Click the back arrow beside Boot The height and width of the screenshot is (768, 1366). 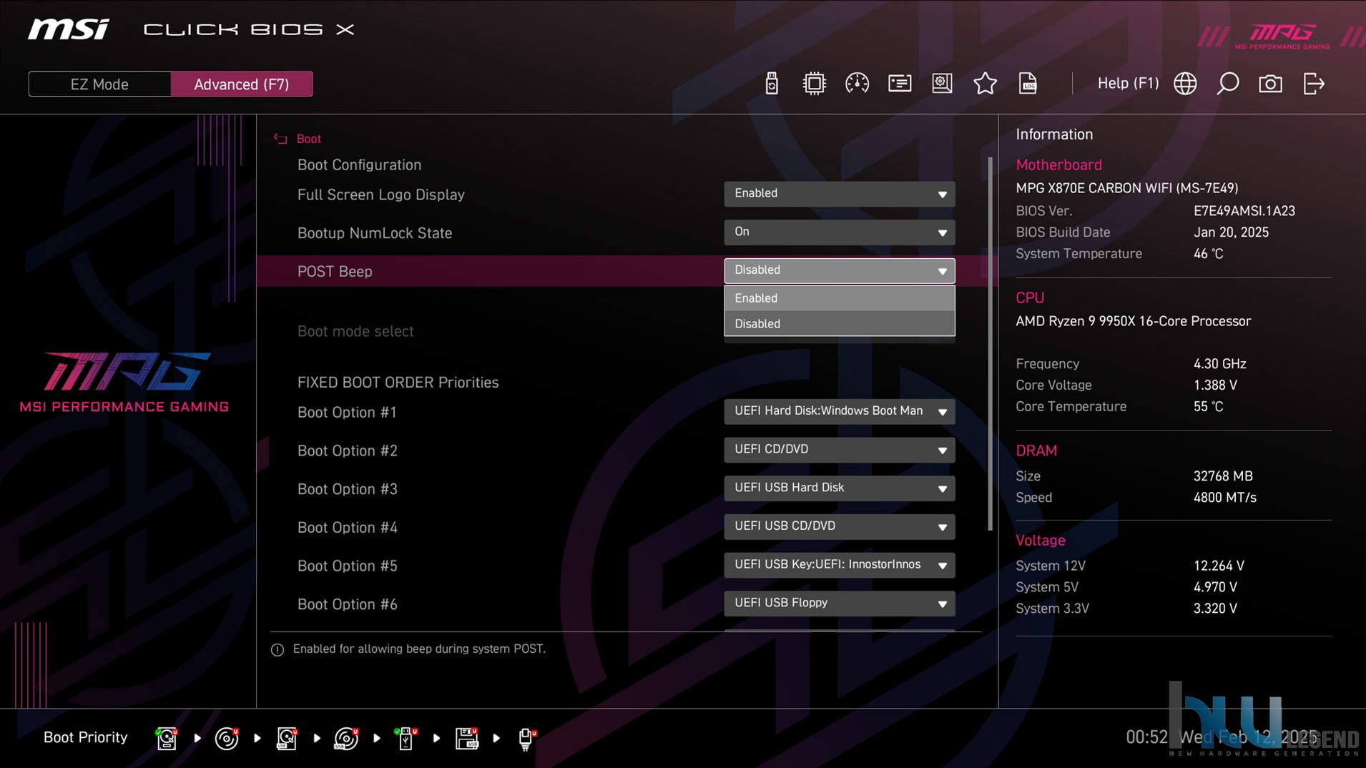(x=280, y=139)
